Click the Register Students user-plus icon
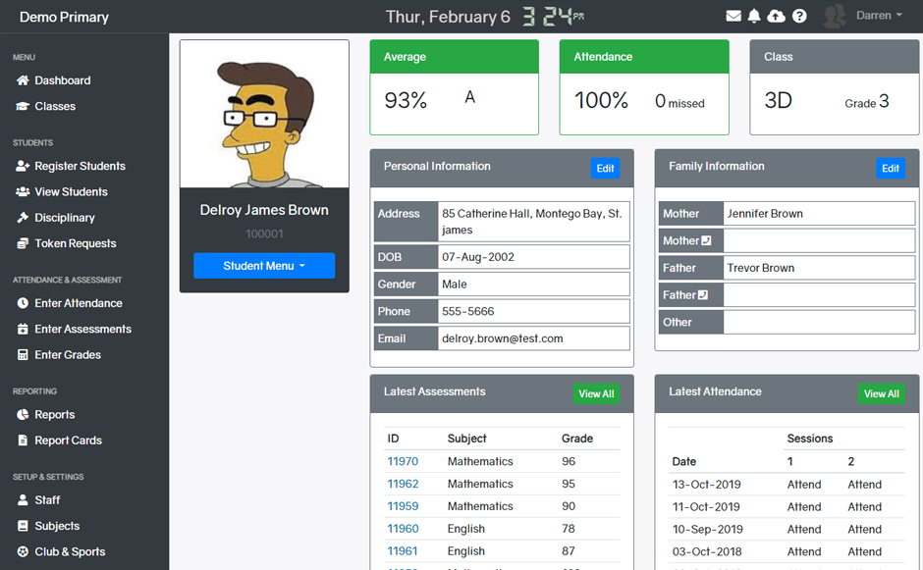The image size is (923, 570). [23, 167]
